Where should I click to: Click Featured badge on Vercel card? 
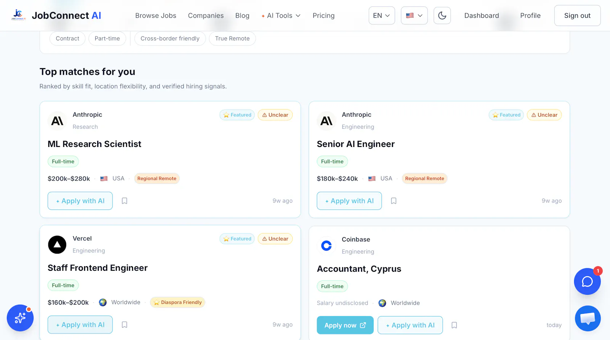[237, 239]
